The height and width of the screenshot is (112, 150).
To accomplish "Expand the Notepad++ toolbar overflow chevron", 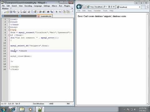I will click(72, 11).
